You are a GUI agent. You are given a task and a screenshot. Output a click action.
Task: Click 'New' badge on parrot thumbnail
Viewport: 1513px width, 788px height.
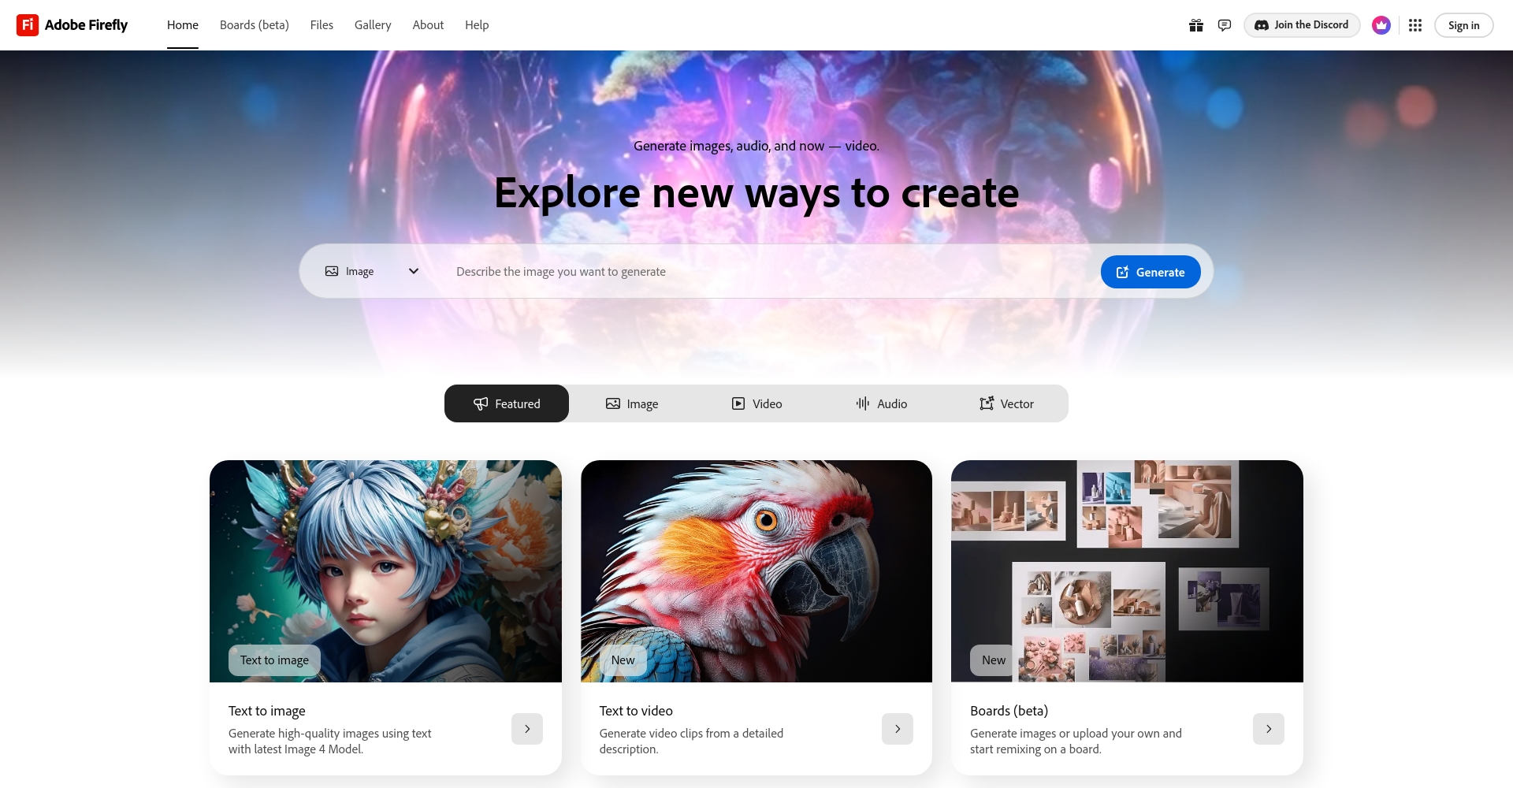point(623,660)
